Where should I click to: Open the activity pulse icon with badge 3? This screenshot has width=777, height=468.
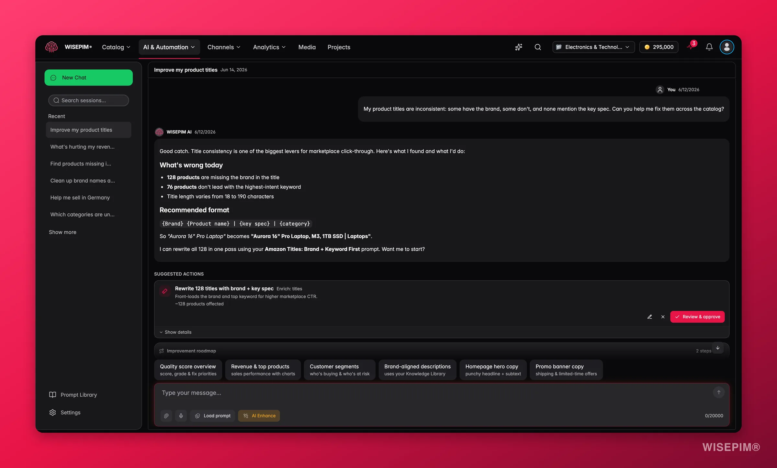click(691, 46)
